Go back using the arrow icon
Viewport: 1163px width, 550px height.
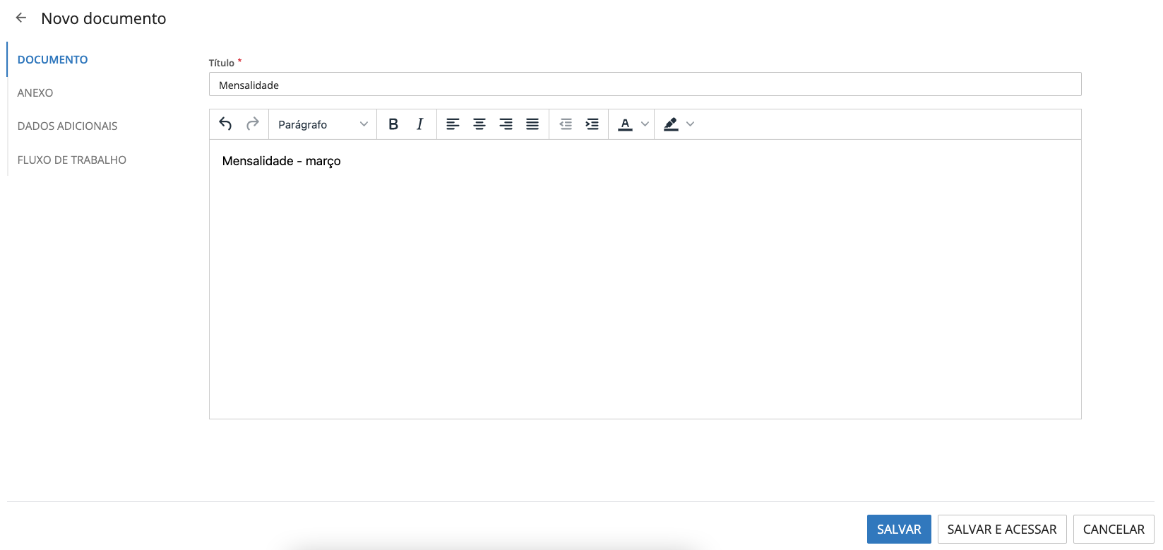pyautogui.click(x=21, y=18)
